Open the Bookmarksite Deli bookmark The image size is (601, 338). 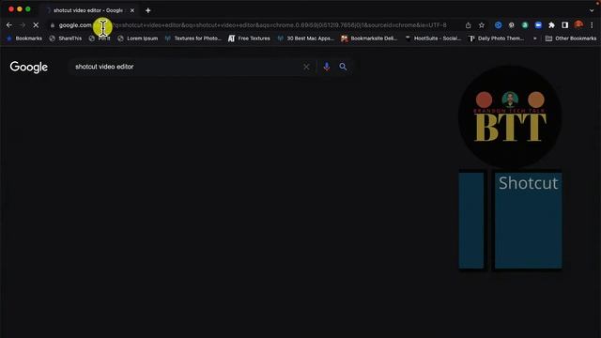click(x=369, y=38)
